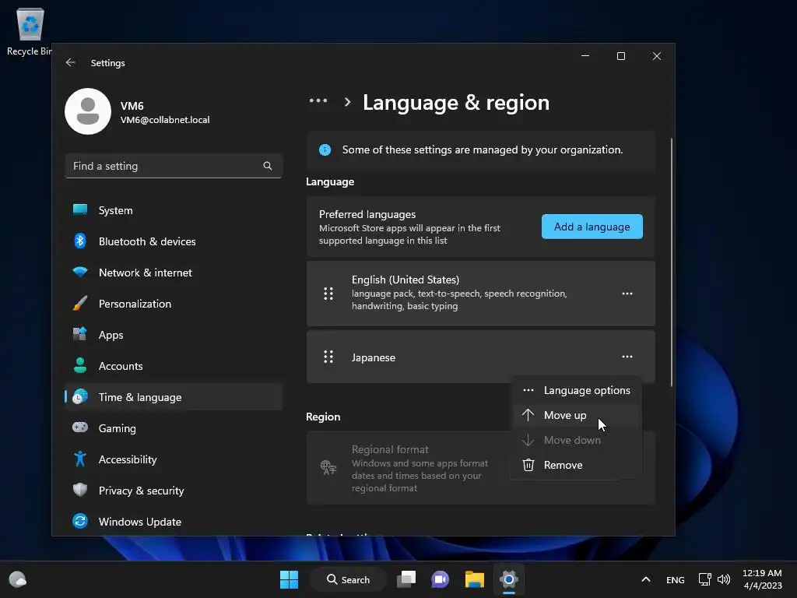Viewport: 797px width, 598px height.
Task: Click the Find a setting search box
Action: tap(174, 166)
